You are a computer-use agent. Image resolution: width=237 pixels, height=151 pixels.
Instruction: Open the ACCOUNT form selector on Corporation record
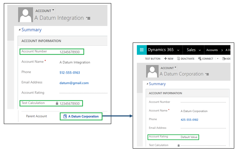(168, 68)
